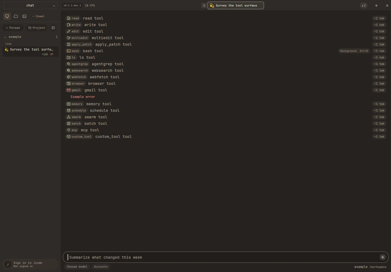Click the bash tool badge
The height and width of the screenshot is (272, 391).
73,51
